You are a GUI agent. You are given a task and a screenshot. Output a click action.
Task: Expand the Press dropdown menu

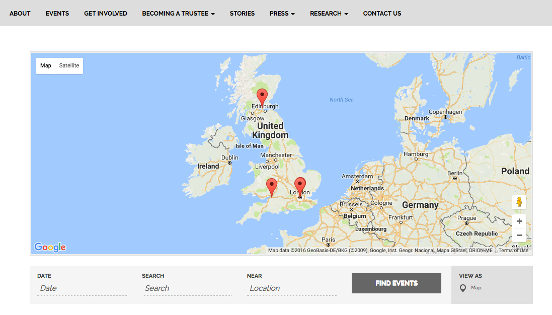(282, 14)
